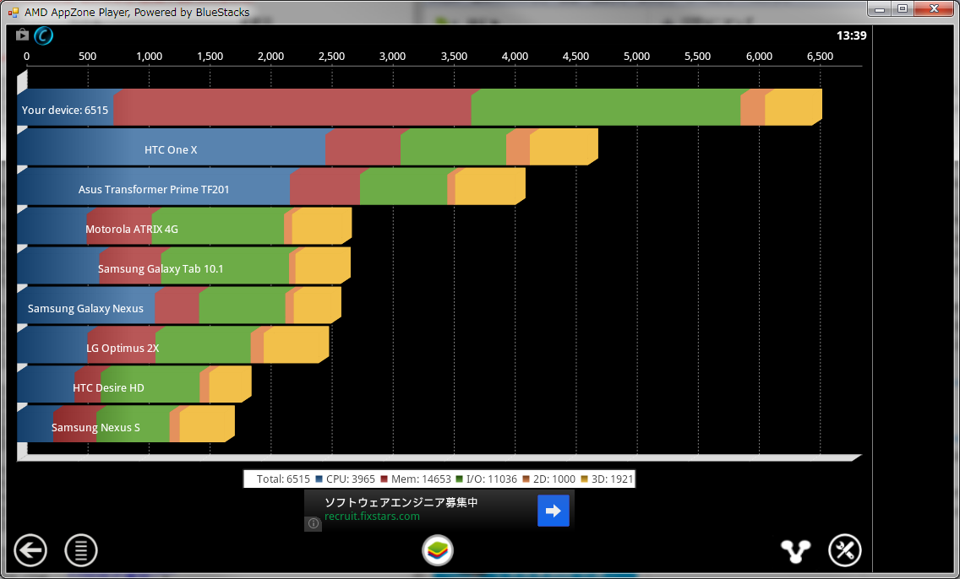Viewport: 960px width, 579px height.
Task: Open the recruit.fixstars.com link
Action: tap(372, 516)
